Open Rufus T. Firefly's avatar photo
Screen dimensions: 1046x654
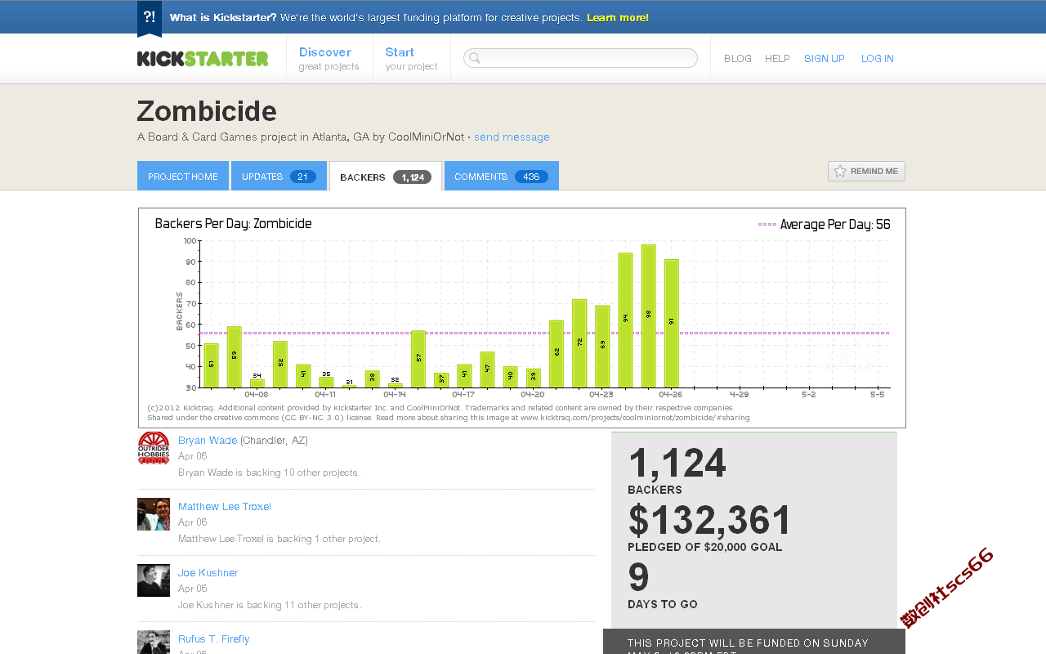(x=154, y=642)
